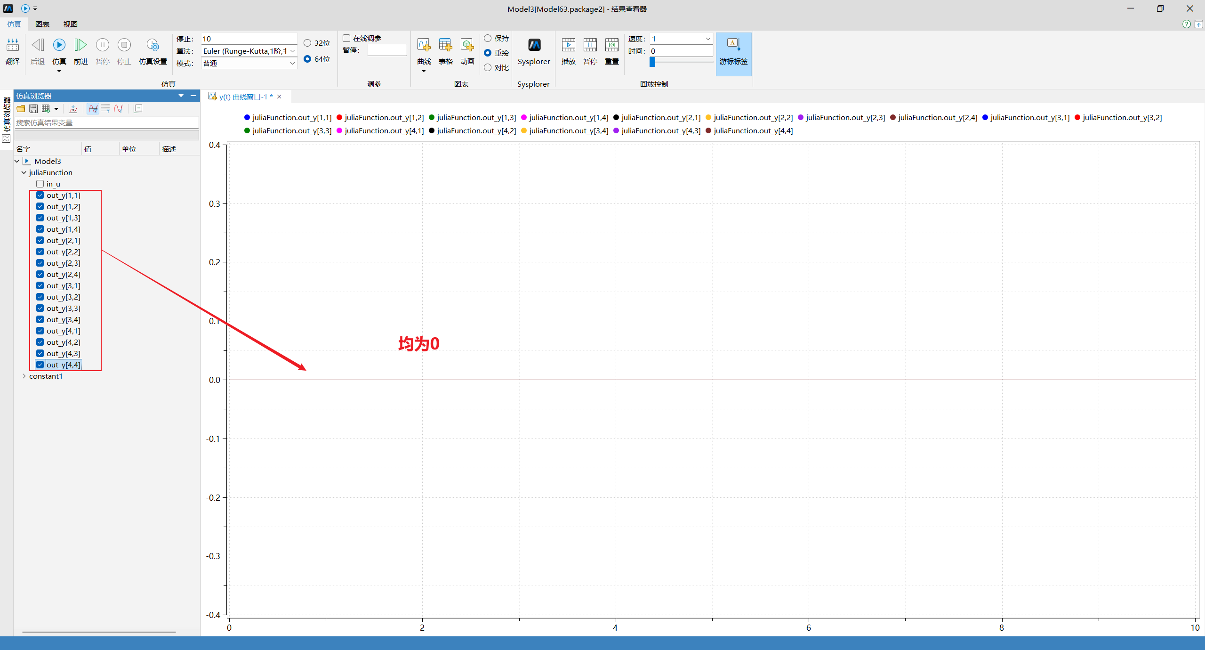Click the 表格 new table icon
This screenshot has height=650, width=1205.
point(446,45)
